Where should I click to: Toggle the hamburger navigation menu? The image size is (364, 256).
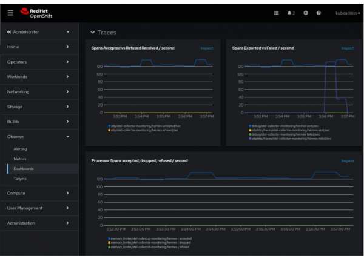pos(10,13)
